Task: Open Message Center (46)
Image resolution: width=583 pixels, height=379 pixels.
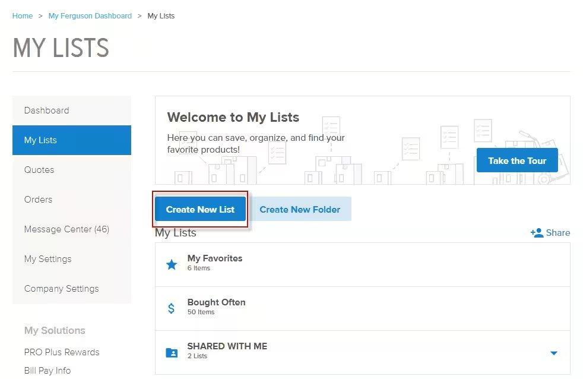Action: point(72,229)
